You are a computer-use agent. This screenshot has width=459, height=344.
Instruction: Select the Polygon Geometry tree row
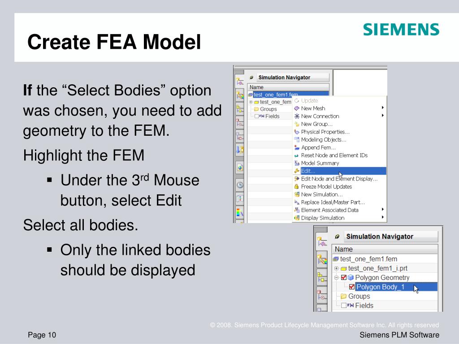pos(385,277)
